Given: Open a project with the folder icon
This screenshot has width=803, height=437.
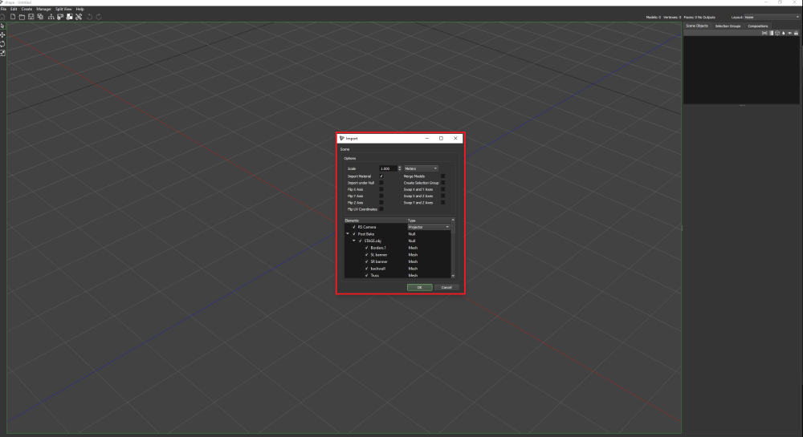Looking at the screenshot, I should pos(22,17).
